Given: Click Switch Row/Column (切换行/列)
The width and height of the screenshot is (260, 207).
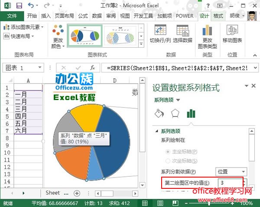Looking at the screenshot, I should point(160,34).
